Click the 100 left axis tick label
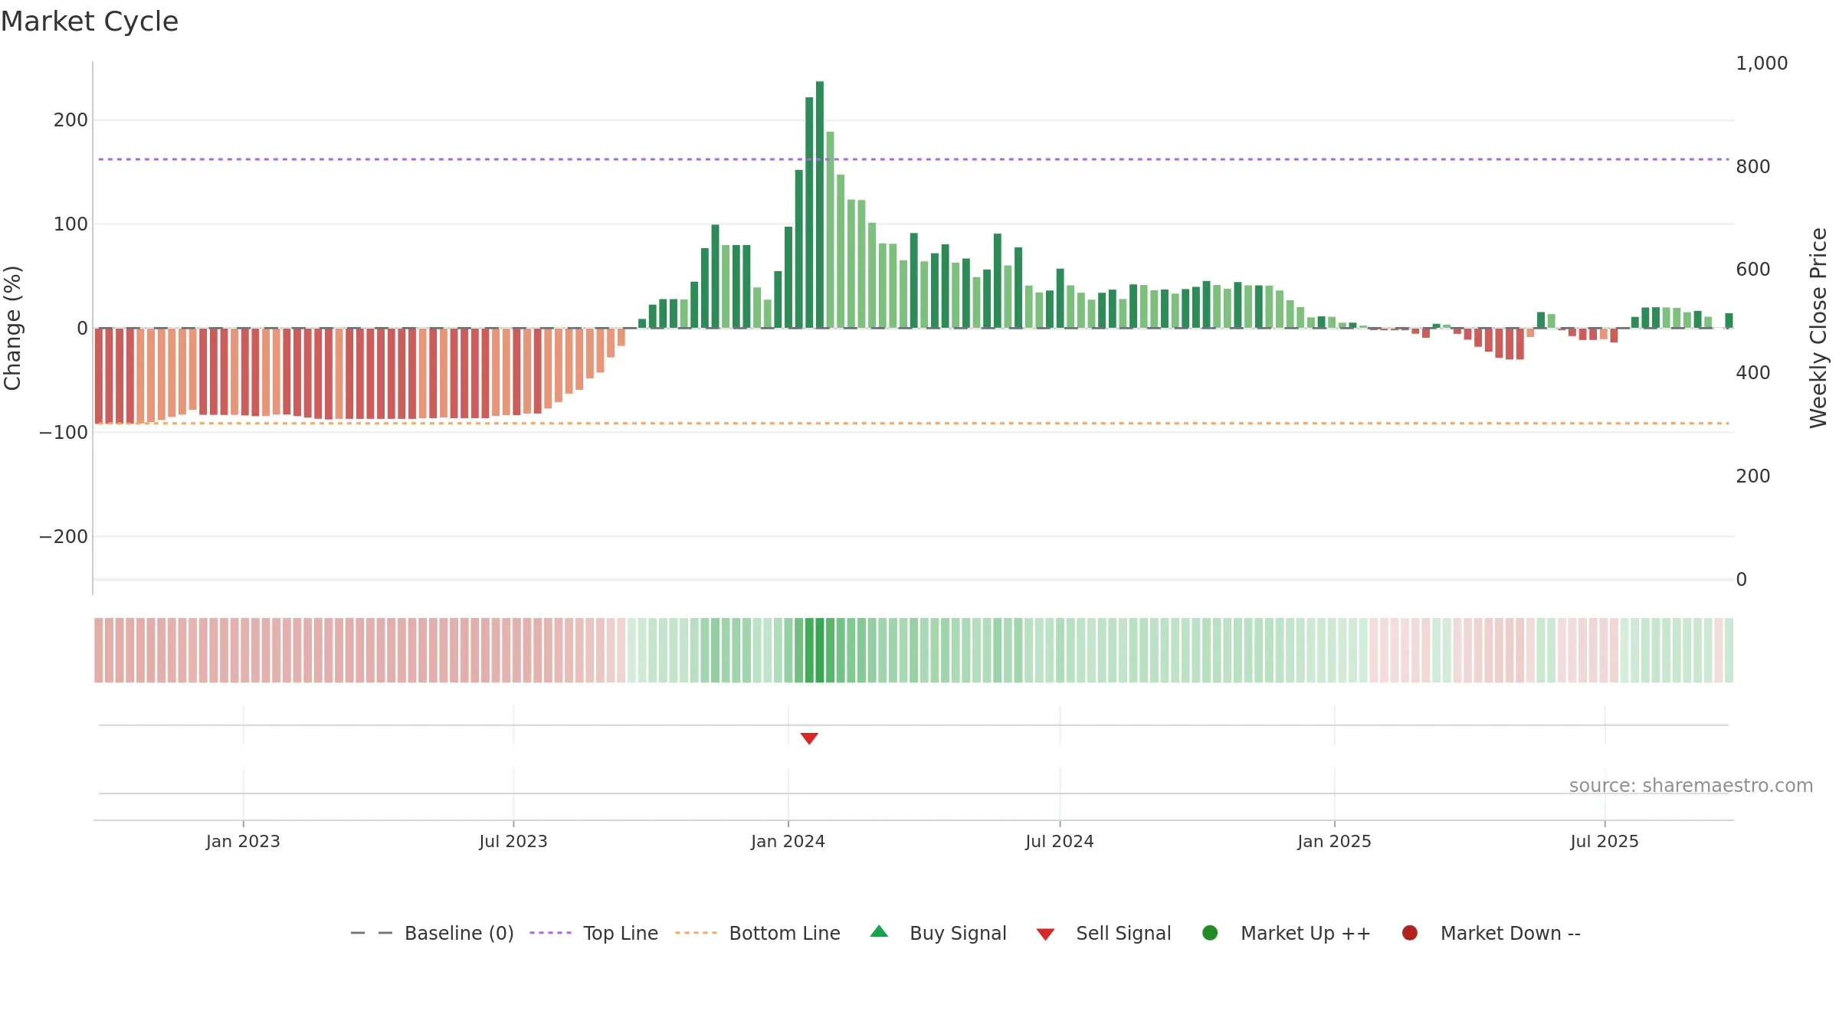The image size is (1839, 1034). [x=70, y=224]
